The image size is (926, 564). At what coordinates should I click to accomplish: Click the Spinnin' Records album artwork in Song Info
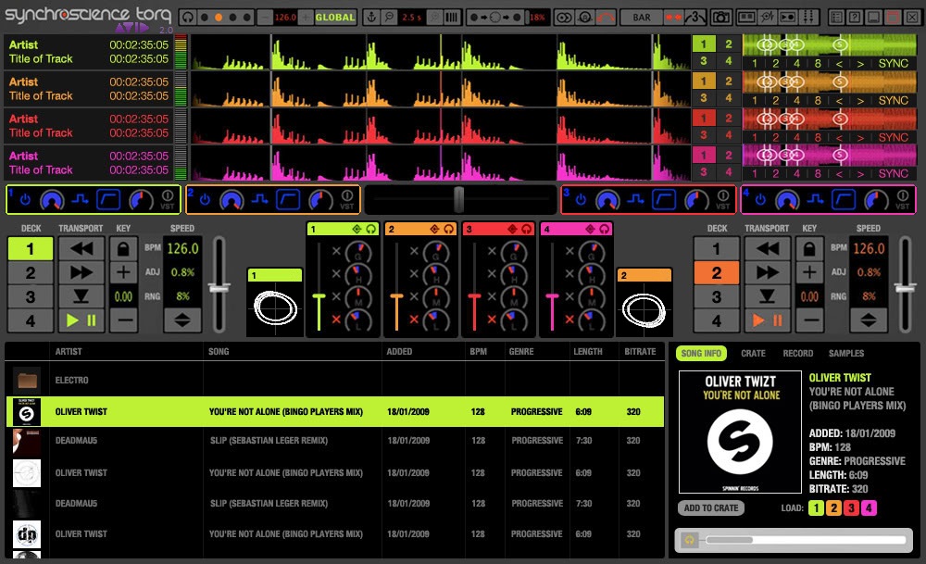740,432
